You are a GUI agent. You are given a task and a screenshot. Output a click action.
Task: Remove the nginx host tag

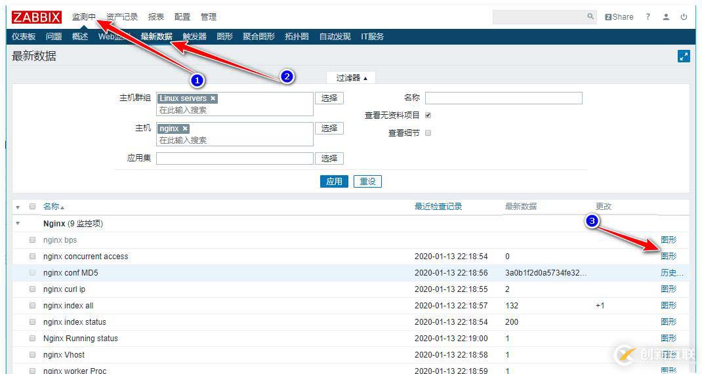tap(185, 129)
